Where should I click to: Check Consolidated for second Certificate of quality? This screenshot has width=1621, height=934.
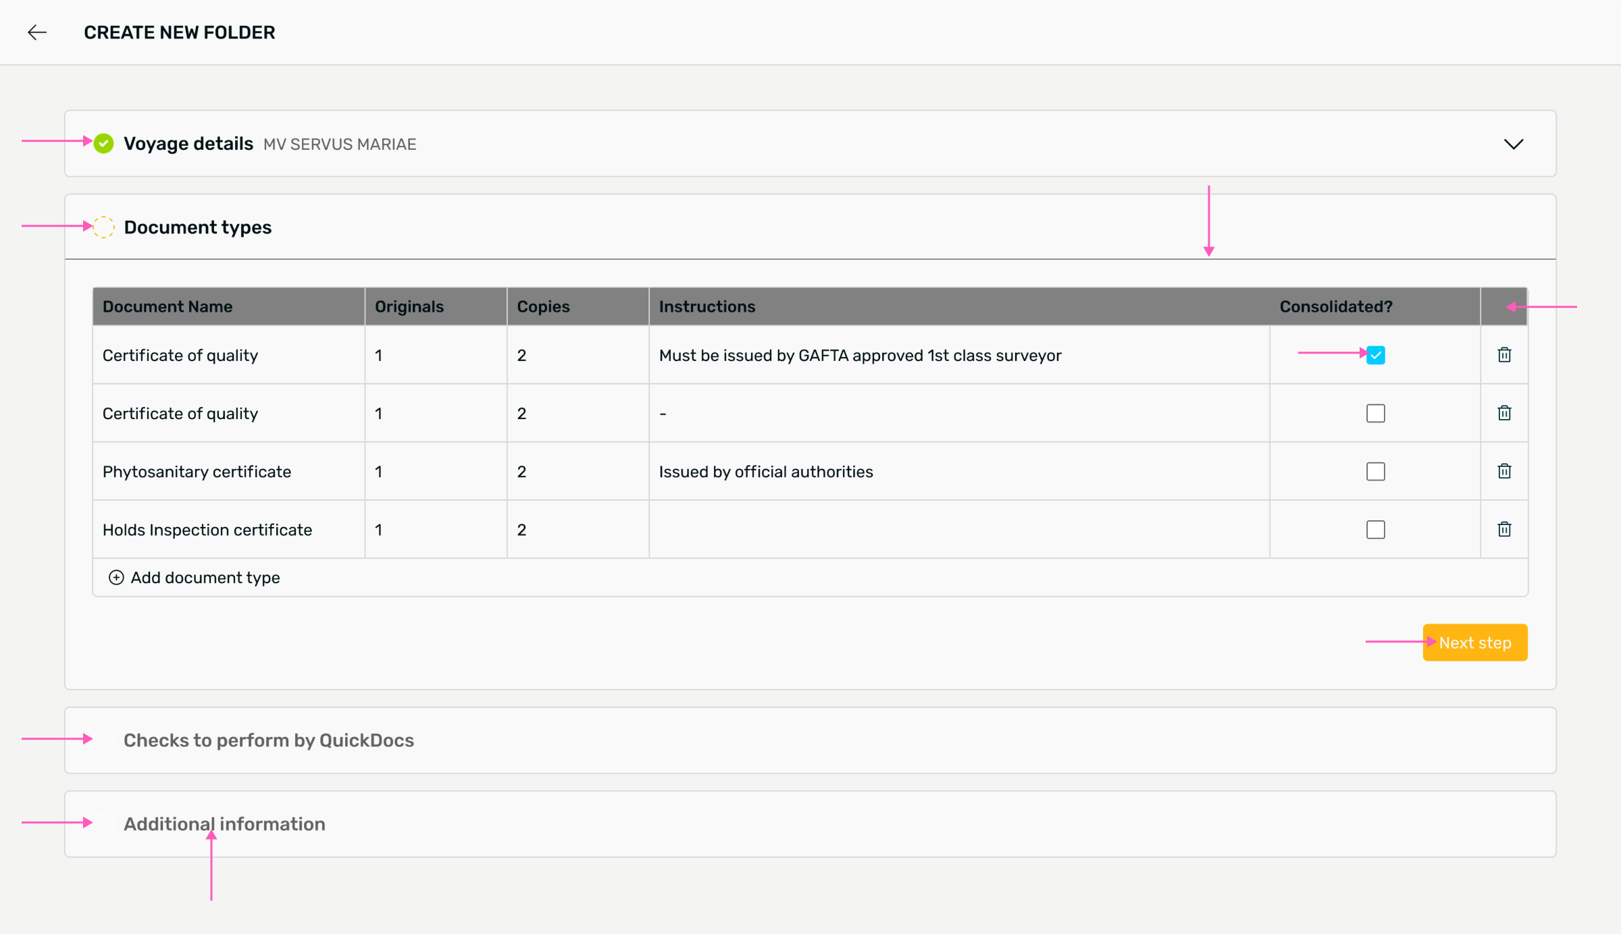pyautogui.click(x=1375, y=413)
